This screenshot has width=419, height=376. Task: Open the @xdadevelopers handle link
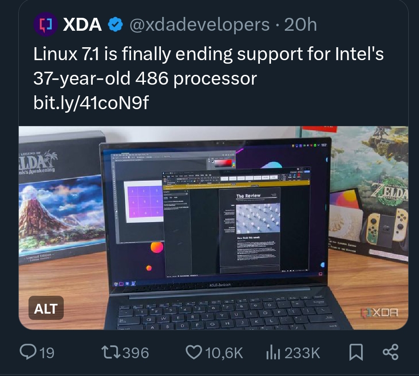200,25
